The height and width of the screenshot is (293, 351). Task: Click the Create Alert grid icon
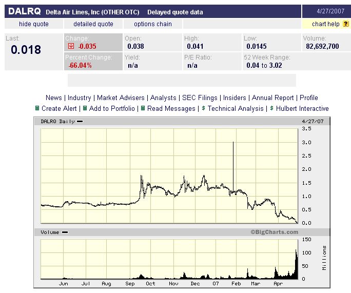click(37, 108)
